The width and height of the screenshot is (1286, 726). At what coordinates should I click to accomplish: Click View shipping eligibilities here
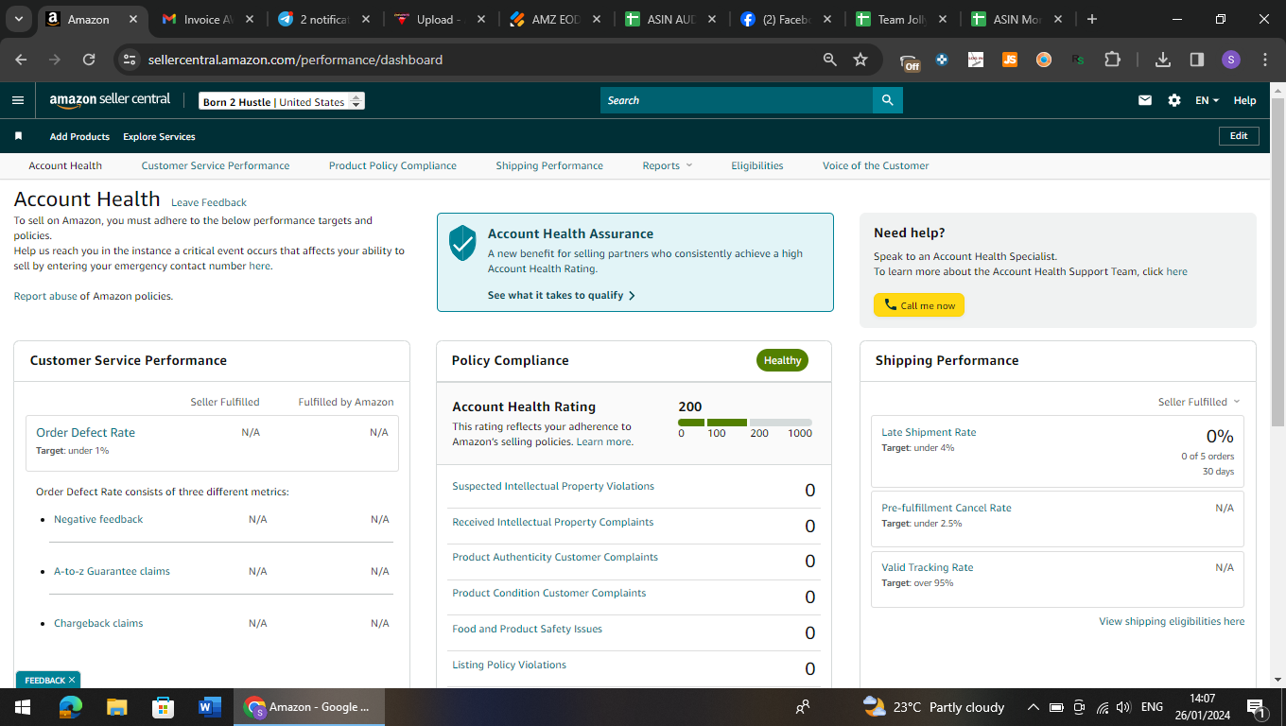click(x=1172, y=621)
